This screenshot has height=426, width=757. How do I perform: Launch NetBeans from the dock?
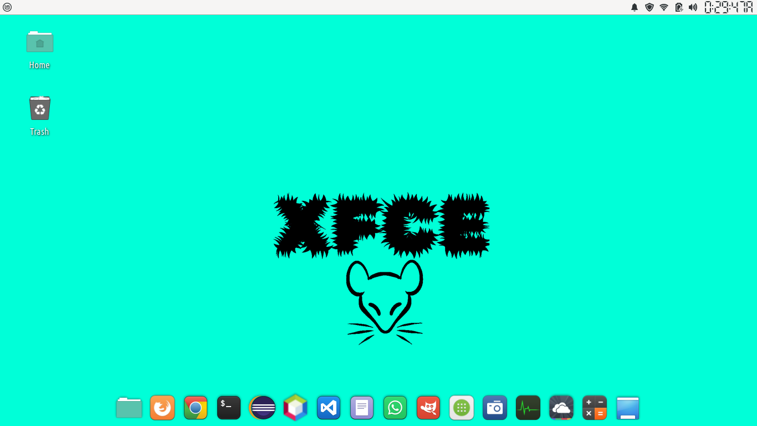[x=295, y=408]
